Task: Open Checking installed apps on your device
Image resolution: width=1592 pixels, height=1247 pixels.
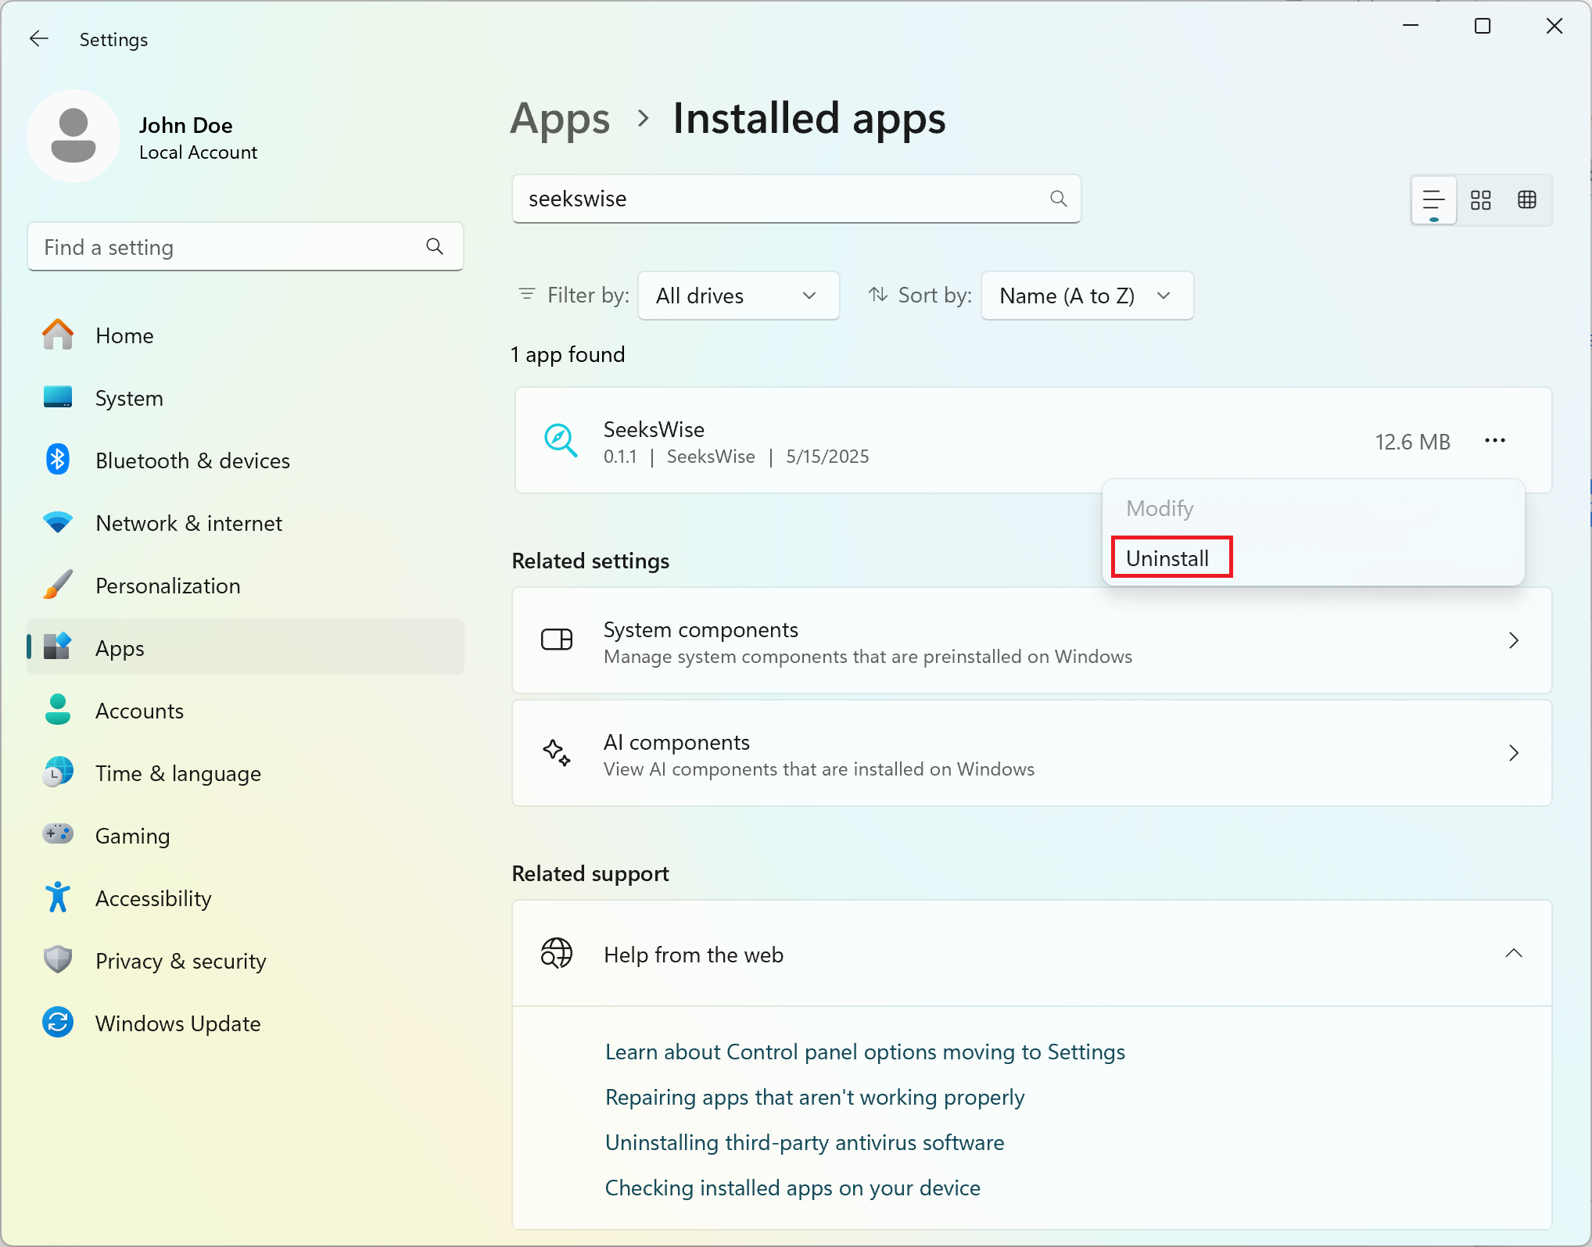Action: click(792, 1188)
